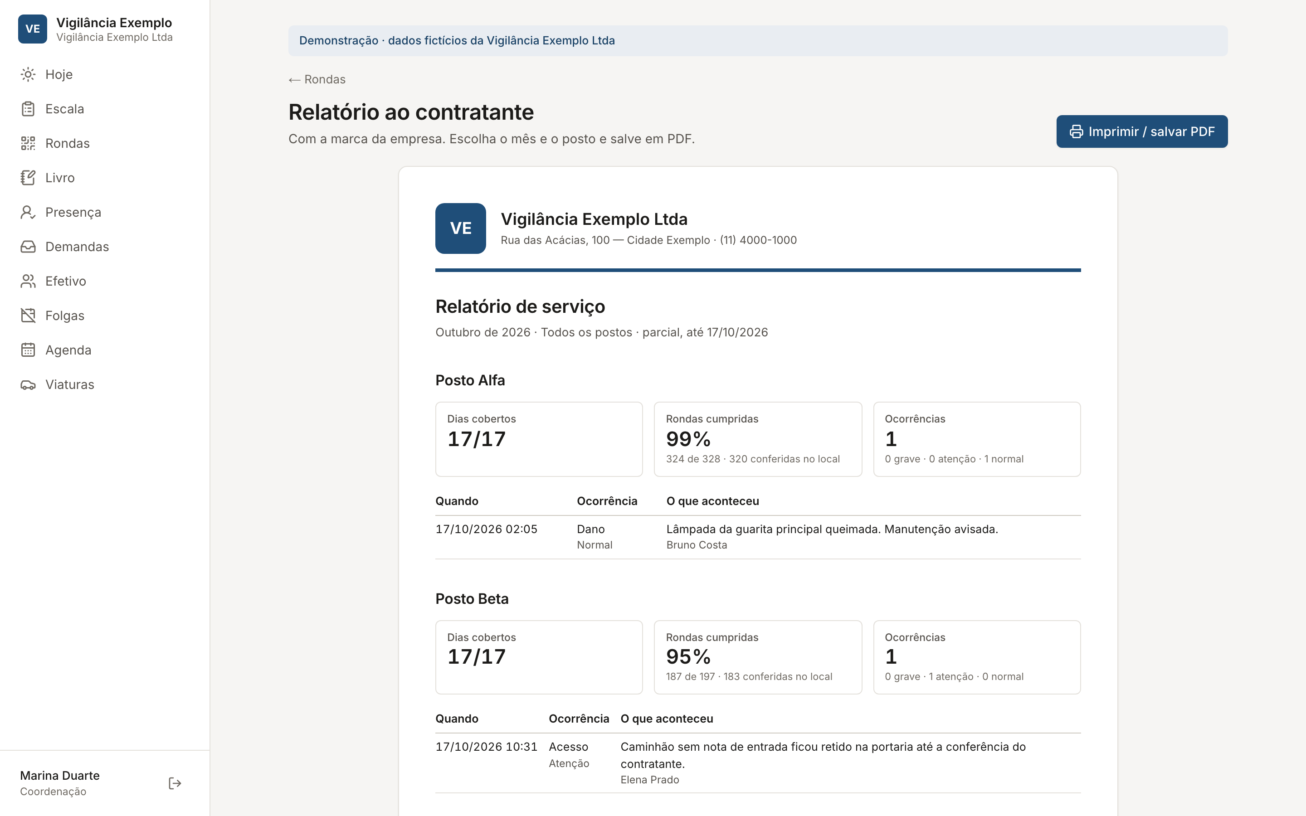Viewport: 1306px width, 816px height.
Task: Click the Escala clipboard icon
Action: pos(28,109)
